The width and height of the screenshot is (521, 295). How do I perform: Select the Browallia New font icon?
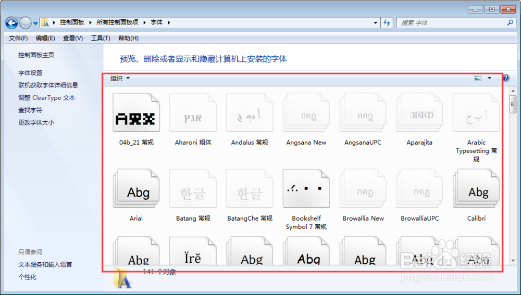tap(363, 188)
